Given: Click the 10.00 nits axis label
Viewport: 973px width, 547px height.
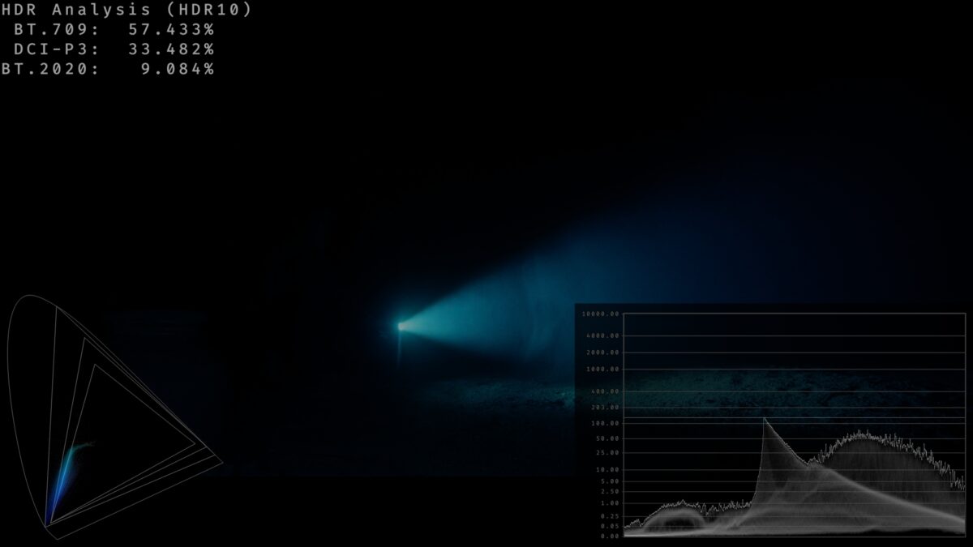Looking at the screenshot, I should (607, 470).
